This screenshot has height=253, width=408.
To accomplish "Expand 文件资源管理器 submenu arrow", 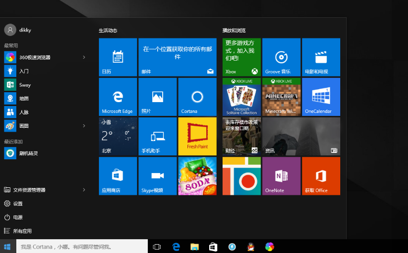I will tap(84, 190).
